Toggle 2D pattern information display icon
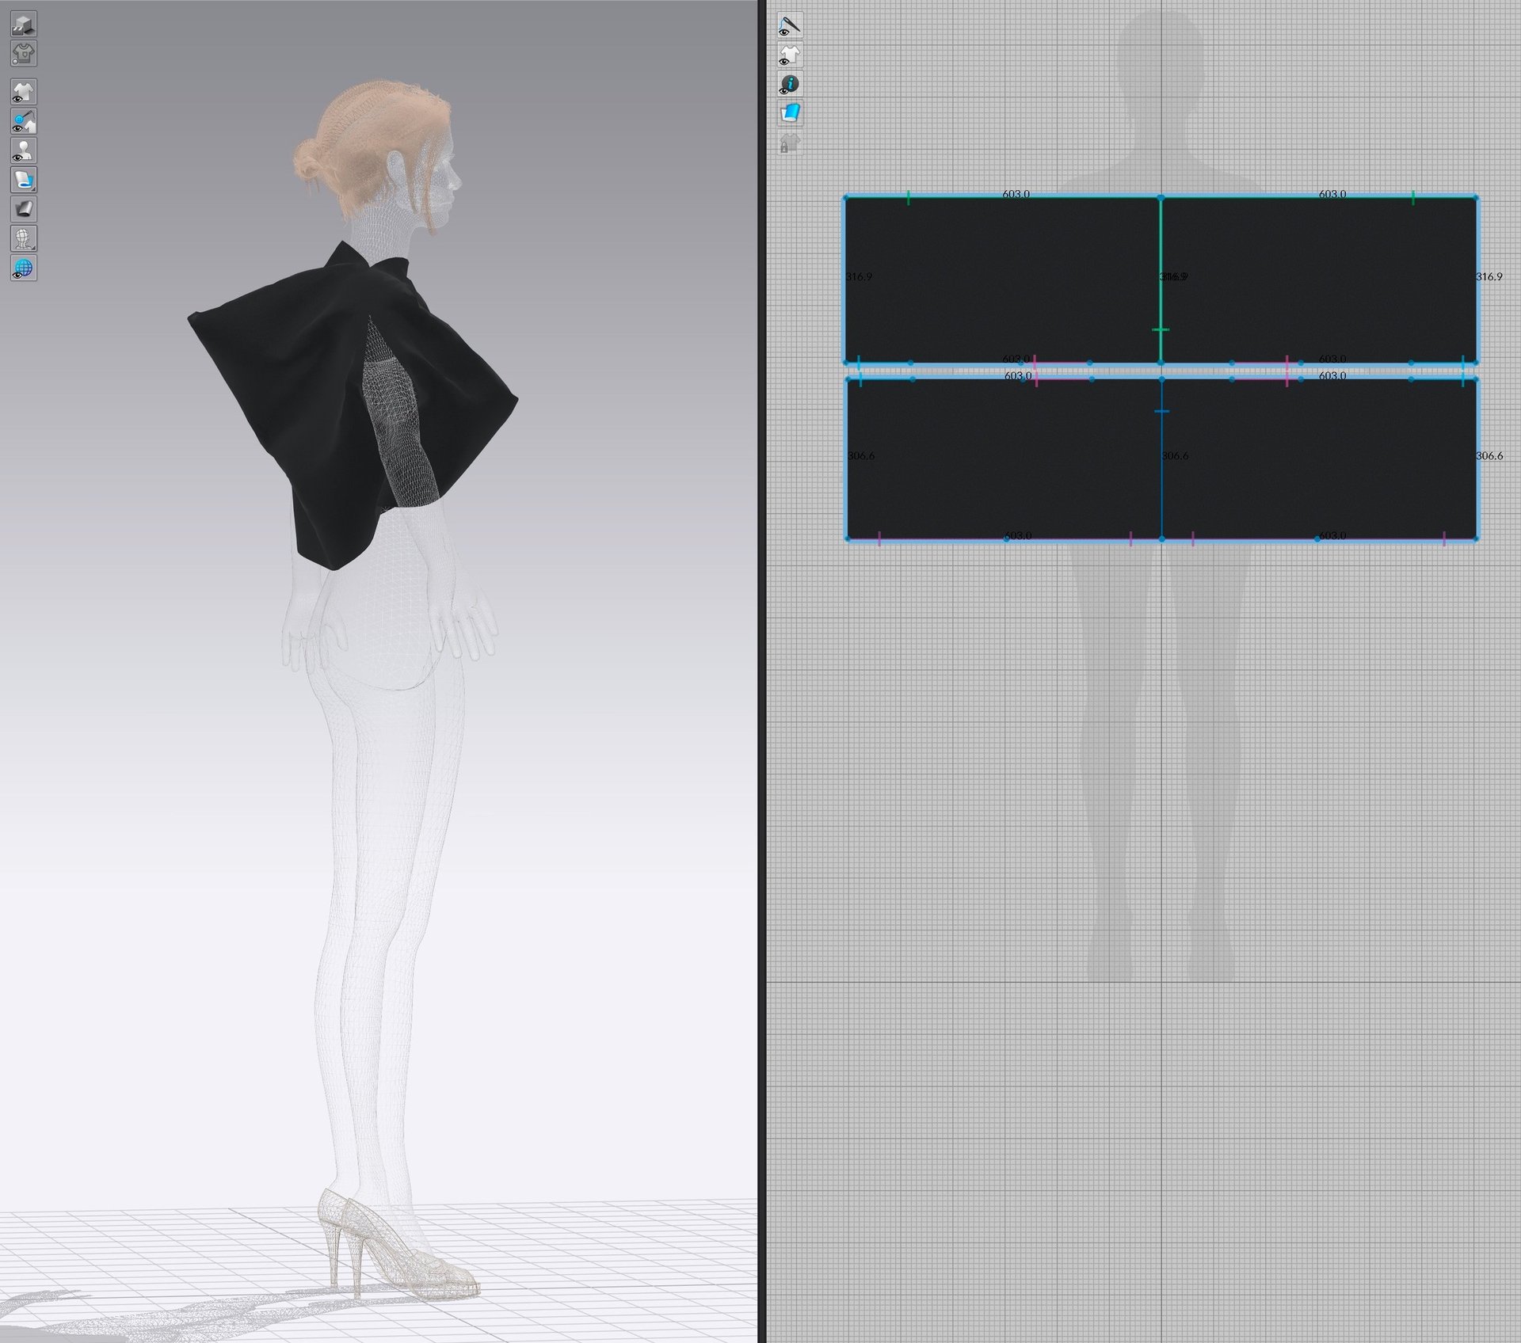 pos(789,85)
